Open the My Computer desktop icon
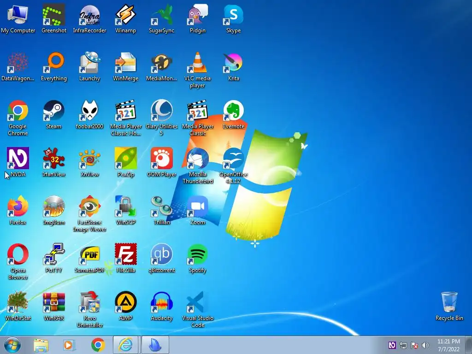 (x=18, y=15)
